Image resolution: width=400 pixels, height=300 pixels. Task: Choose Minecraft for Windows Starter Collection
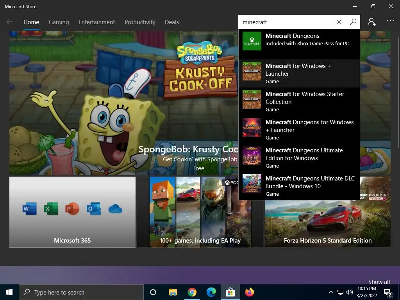[x=299, y=102]
